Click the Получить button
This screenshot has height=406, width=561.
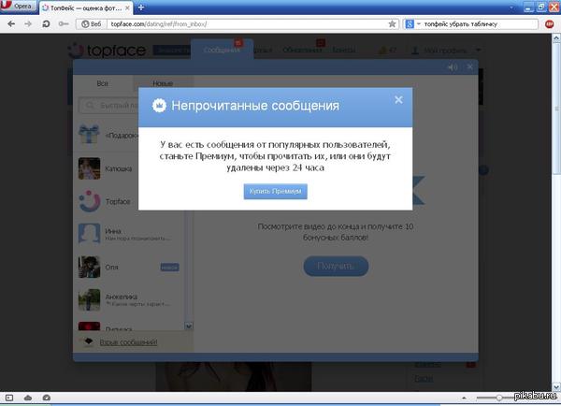[x=336, y=267]
